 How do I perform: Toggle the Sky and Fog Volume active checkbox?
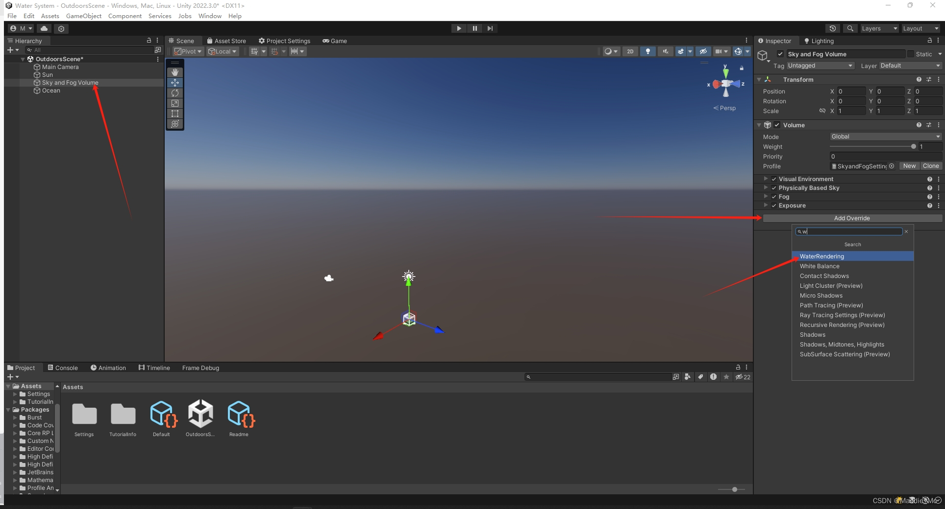[780, 54]
